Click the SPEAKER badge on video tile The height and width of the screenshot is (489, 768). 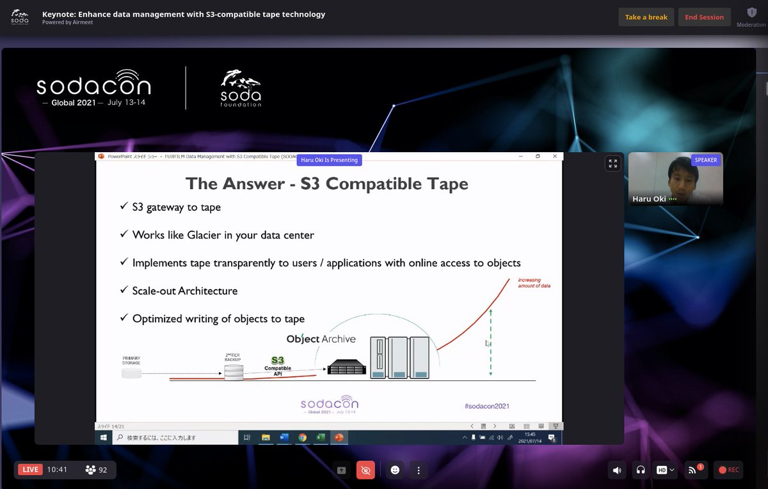(x=706, y=160)
